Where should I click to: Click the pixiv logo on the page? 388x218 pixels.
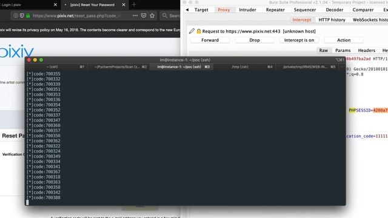point(16,51)
